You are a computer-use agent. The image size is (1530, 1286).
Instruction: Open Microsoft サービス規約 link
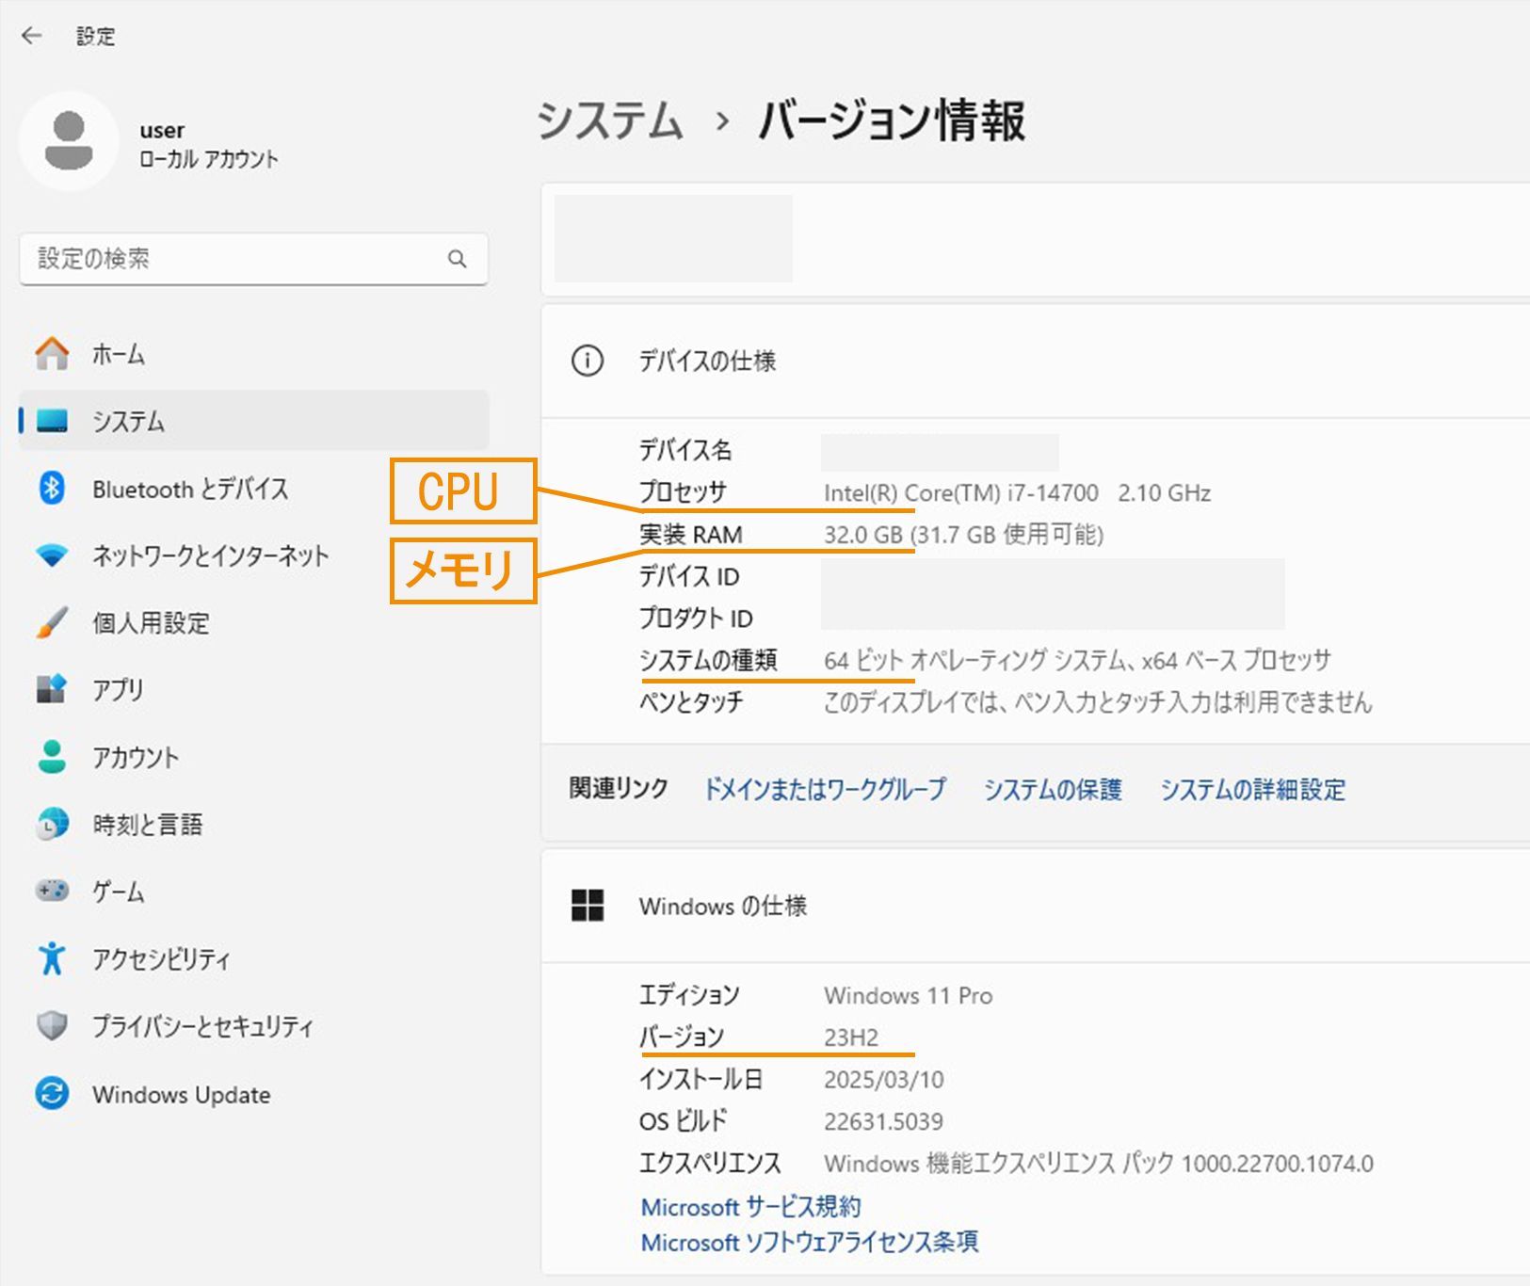750,1206
